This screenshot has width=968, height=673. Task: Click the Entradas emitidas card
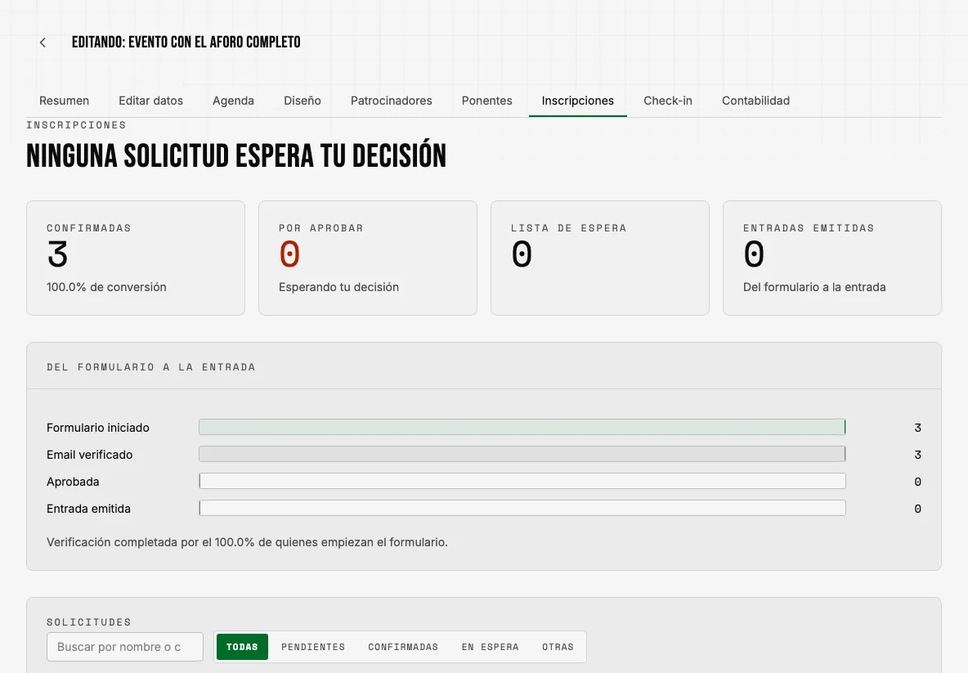pos(832,258)
